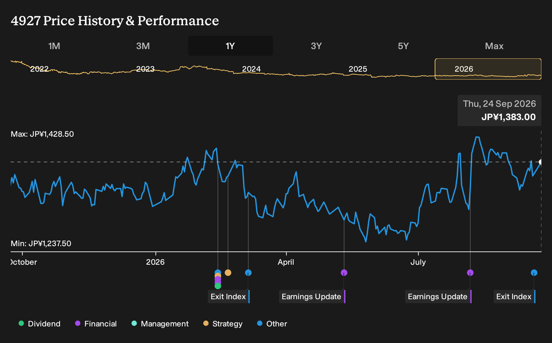Click the July axis label

(418, 262)
